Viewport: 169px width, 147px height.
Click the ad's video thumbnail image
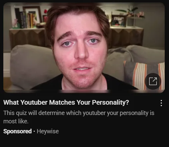pyautogui.click(x=84, y=48)
